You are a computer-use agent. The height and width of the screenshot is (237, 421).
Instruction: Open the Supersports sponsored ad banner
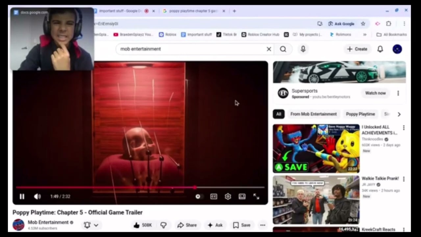point(339,72)
